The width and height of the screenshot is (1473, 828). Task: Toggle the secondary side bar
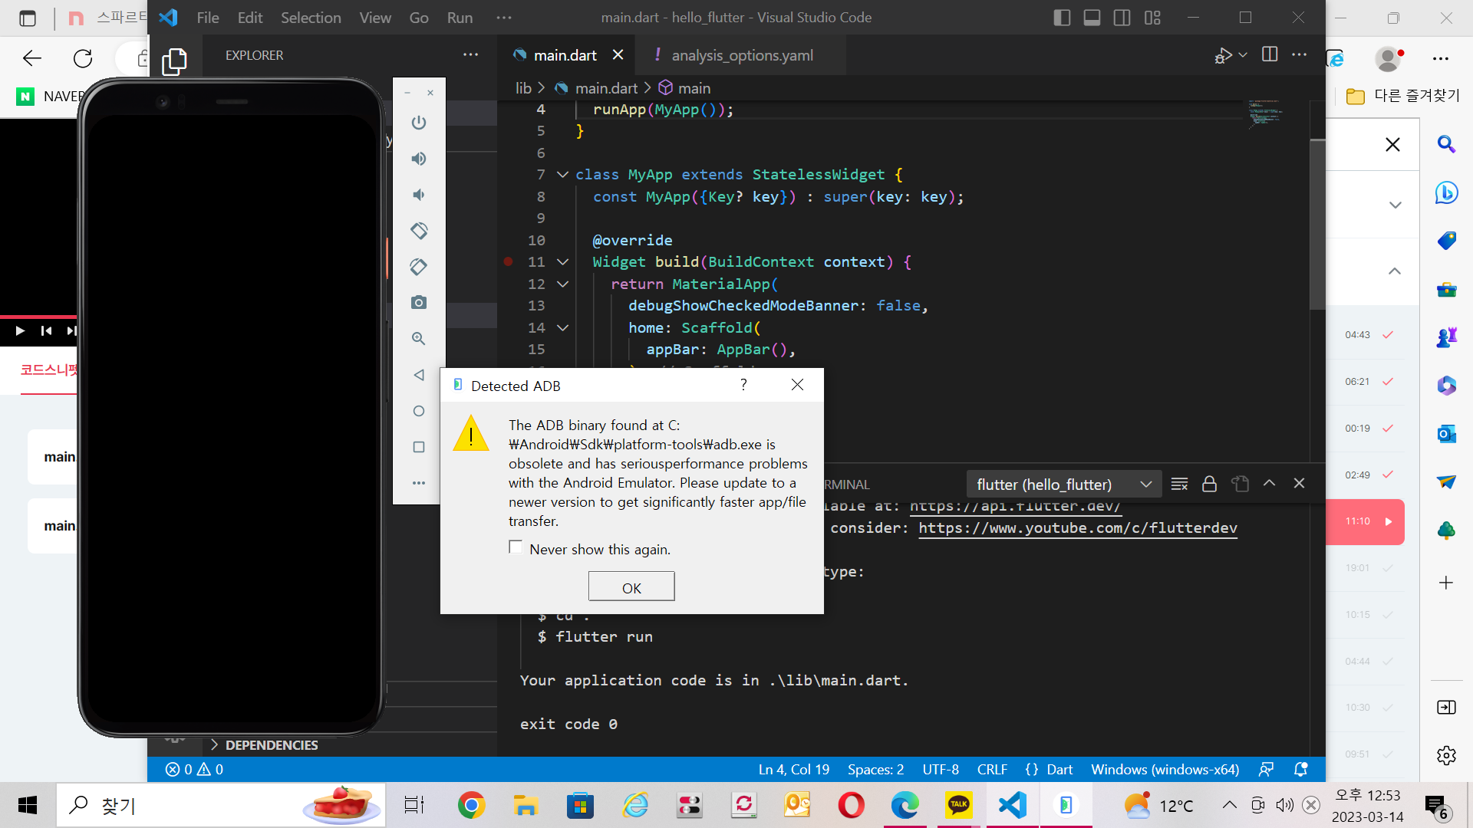1122,18
